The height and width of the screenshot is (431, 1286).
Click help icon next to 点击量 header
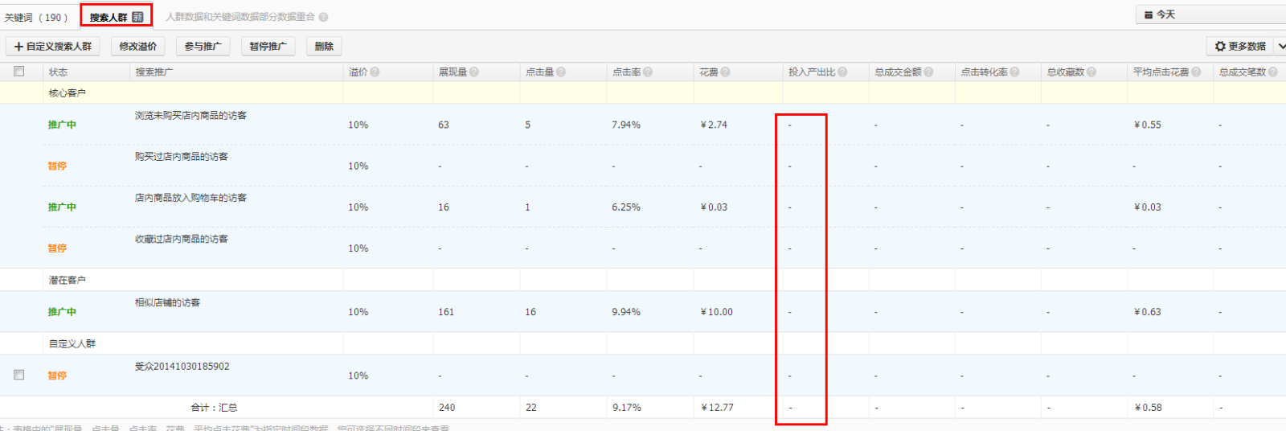[x=561, y=72]
